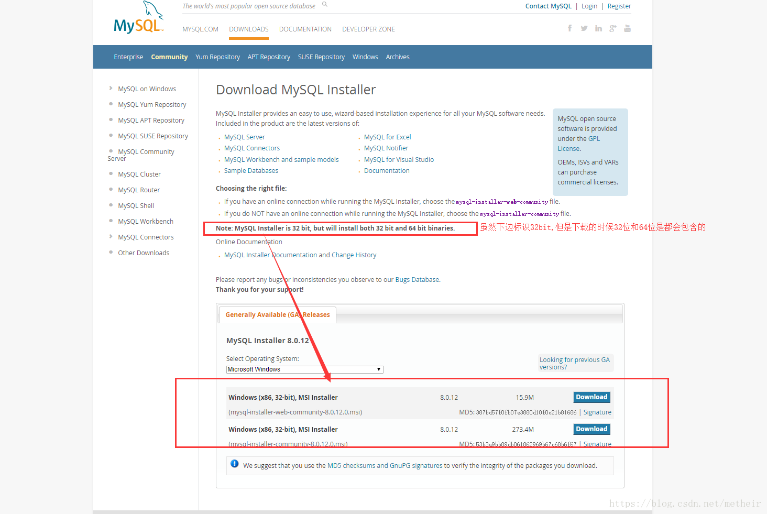Open the YouTube social icon
Viewport: 767px width, 514px height.
[x=628, y=28]
